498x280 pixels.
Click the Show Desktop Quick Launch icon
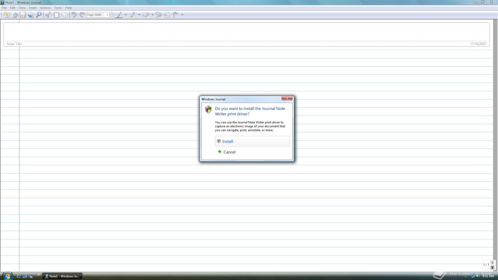(x=25, y=276)
